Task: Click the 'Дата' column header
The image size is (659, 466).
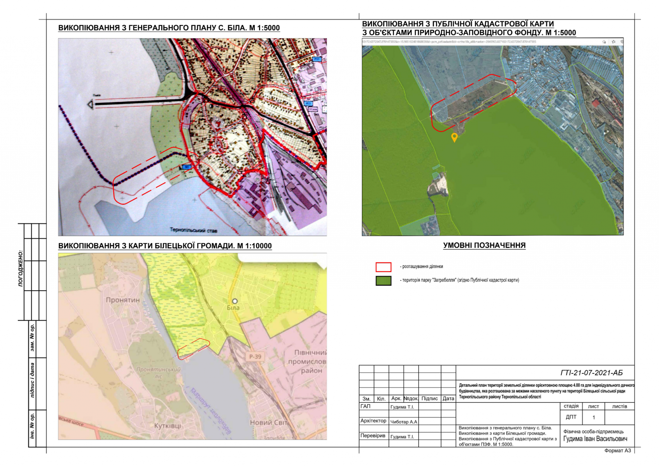Action: pyautogui.click(x=448, y=399)
